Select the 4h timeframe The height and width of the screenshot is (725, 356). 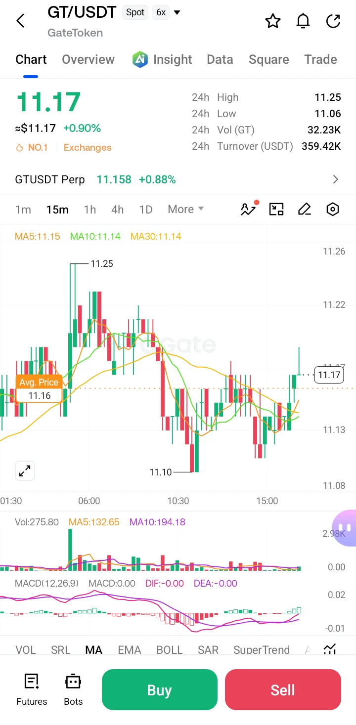tap(118, 210)
